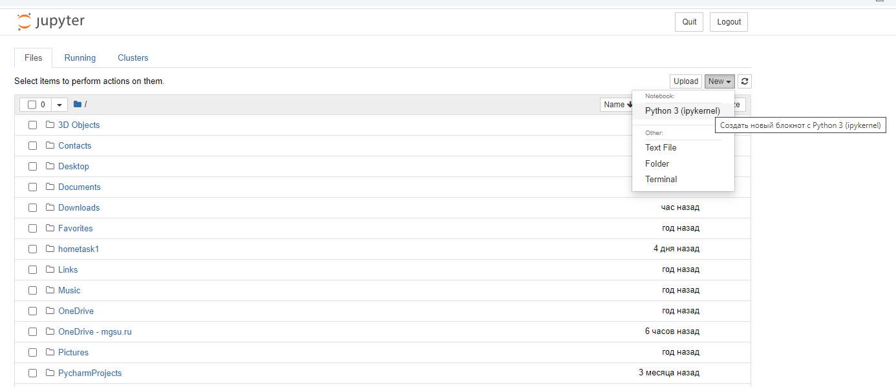Toggle the select-all checkbox in the header
Viewport: 896px width, 387px height.
pos(32,105)
